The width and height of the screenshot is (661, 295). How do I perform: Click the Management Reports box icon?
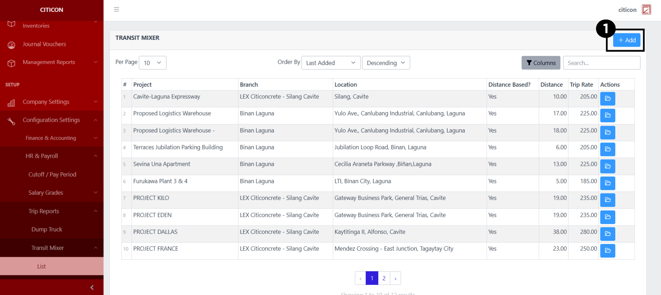click(12, 63)
